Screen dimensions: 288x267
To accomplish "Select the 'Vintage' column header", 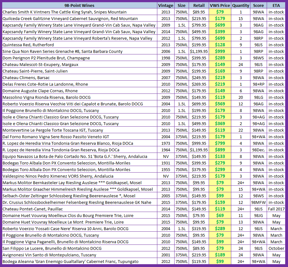I will (x=166, y=6).
